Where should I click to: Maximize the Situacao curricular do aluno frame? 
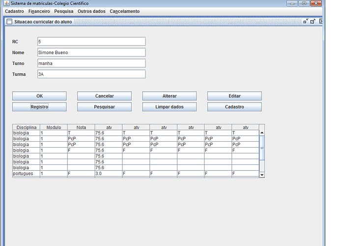coord(313,22)
